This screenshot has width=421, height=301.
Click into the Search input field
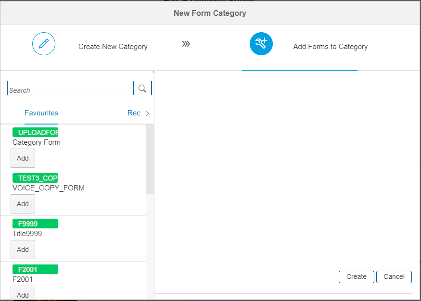point(70,88)
